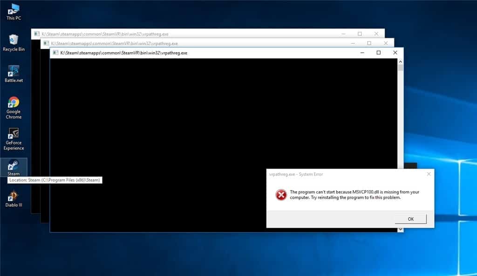Maximize the rear vrpathreg.exe console window

[360, 34]
